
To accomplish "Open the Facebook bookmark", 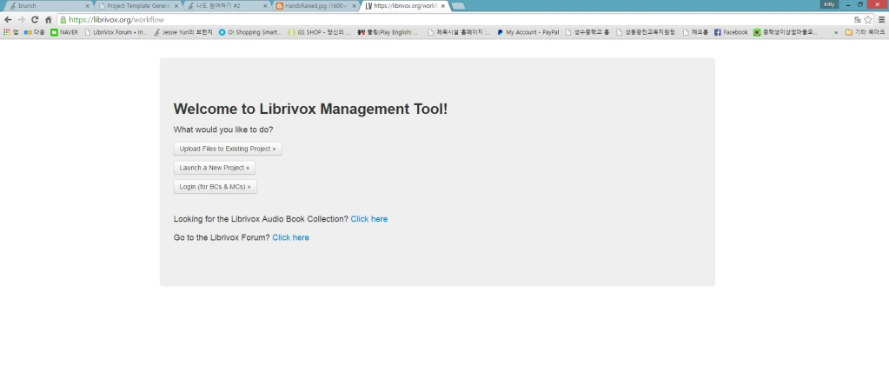I will pyautogui.click(x=731, y=32).
